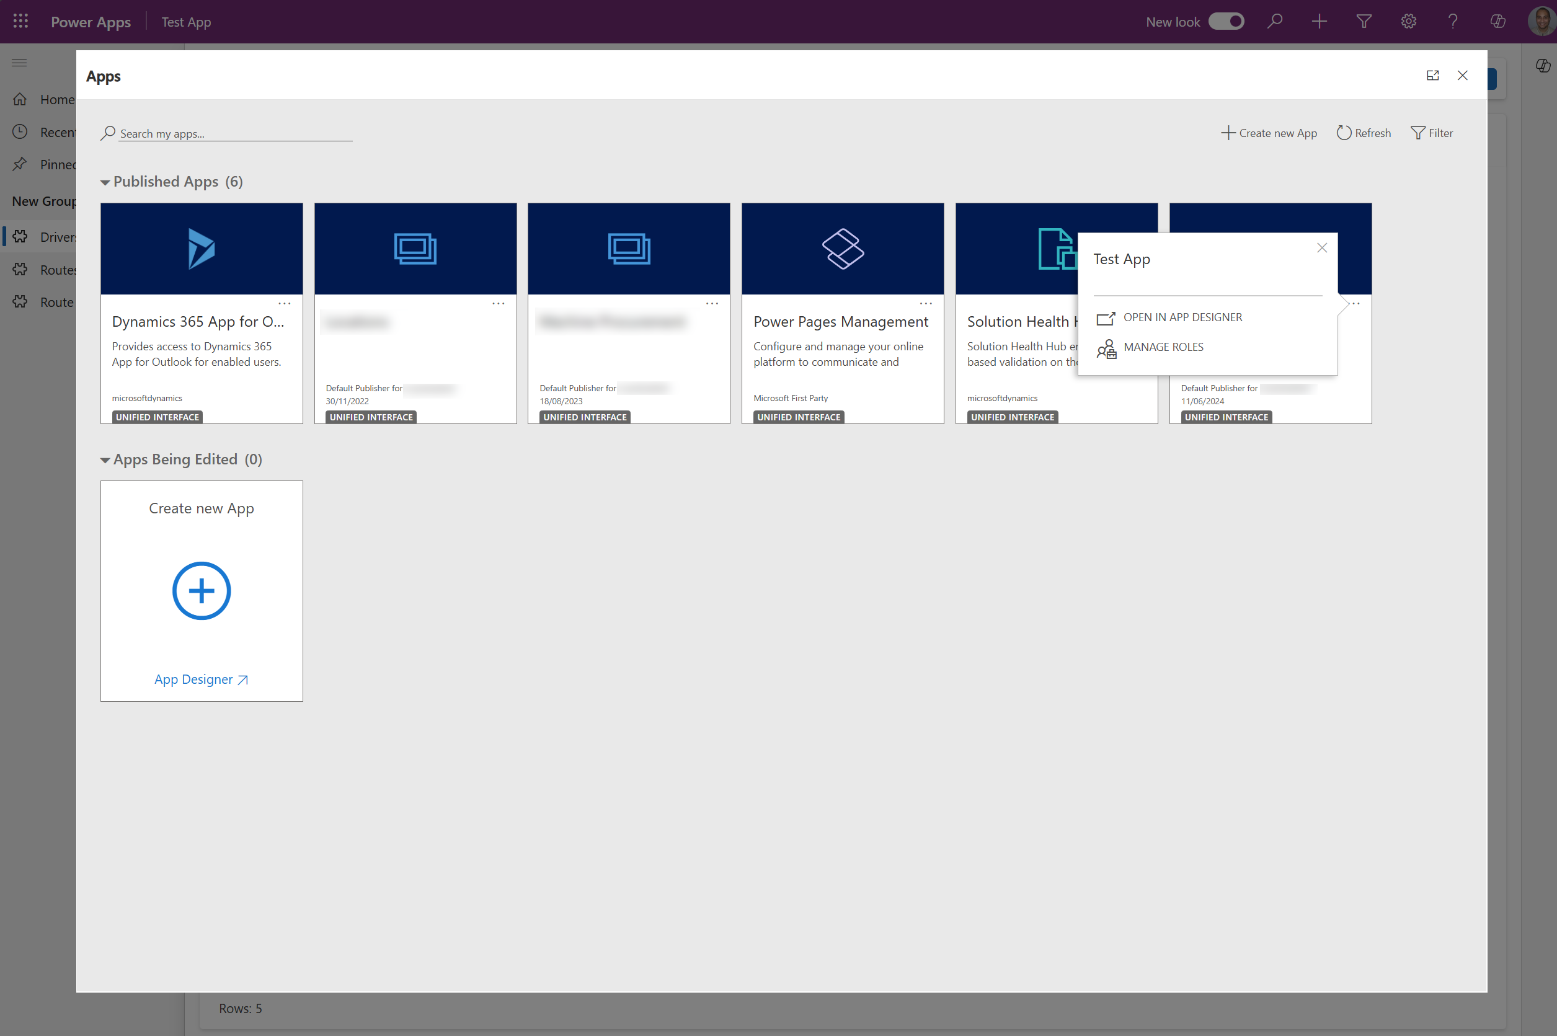Viewport: 1557px width, 1036px height.
Task: Open the app launcher waffle menu
Action: (x=20, y=21)
